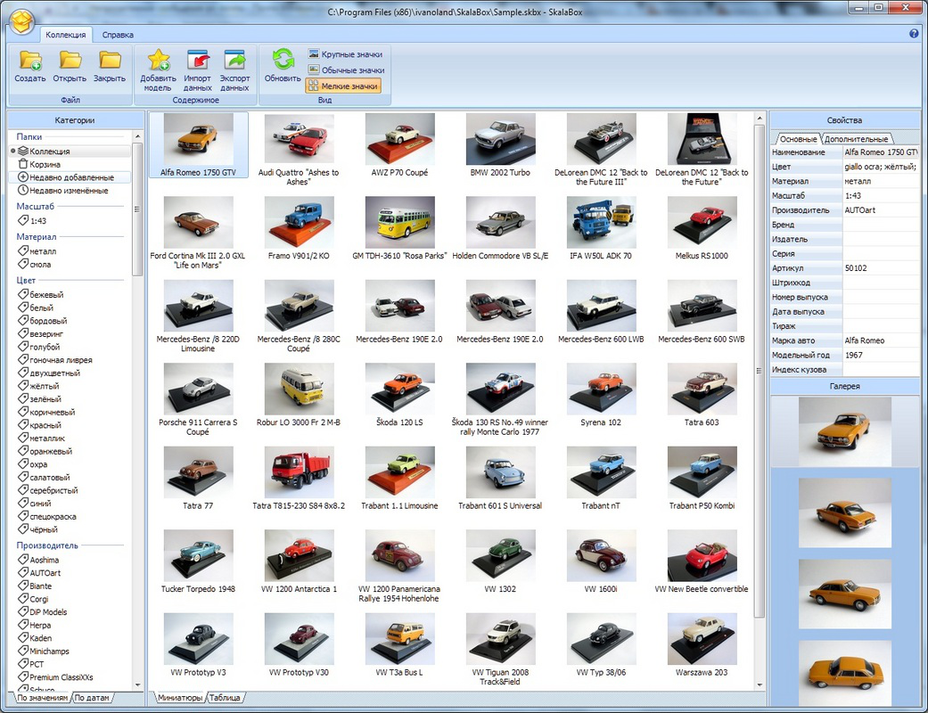The height and width of the screenshot is (713, 928).
Task: Switch to the Таблица view tab
Action: (226, 697)
